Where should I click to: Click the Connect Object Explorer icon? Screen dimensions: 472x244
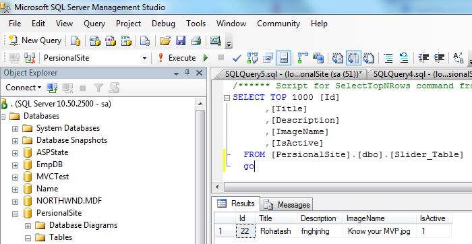52,88
